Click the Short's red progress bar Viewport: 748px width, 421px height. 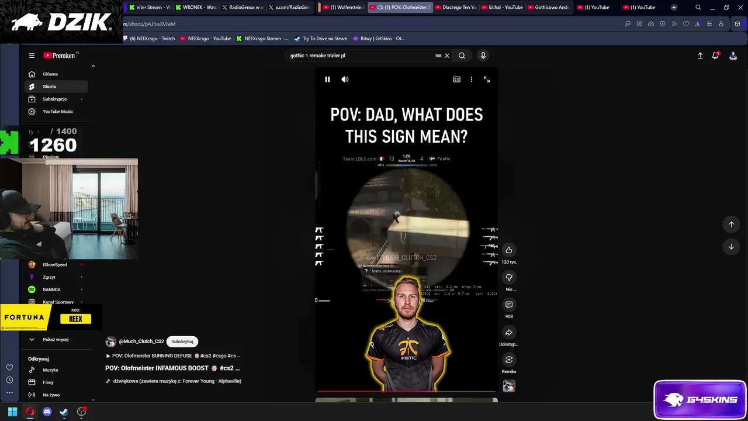pos(406,391)
